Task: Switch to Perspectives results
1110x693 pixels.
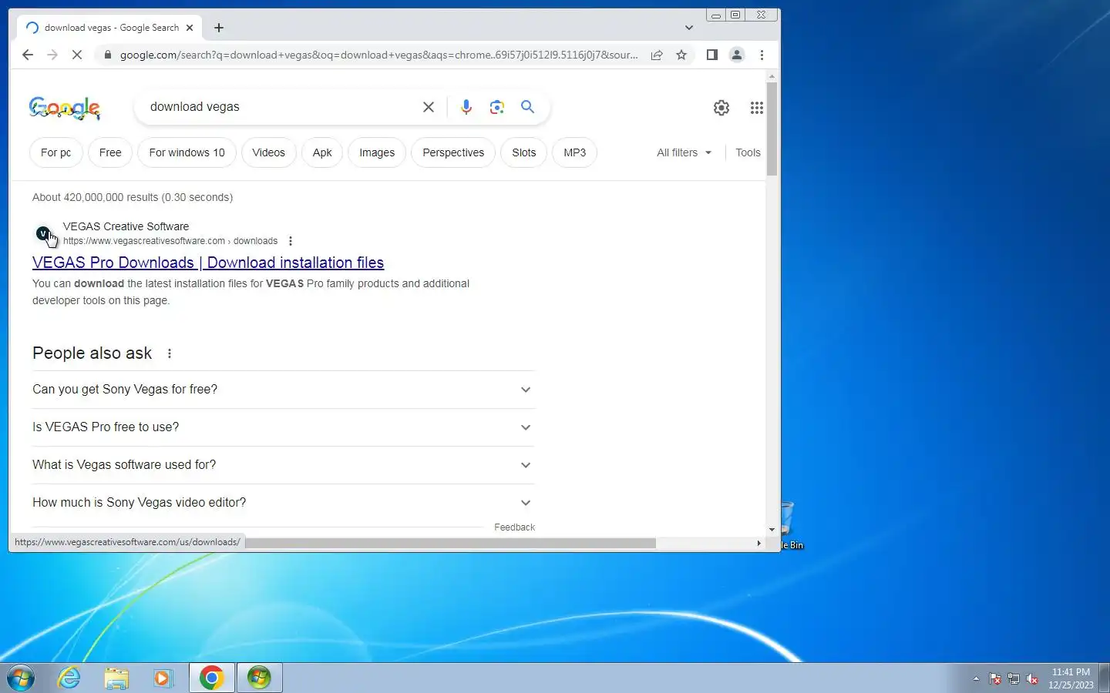Action: pyautogui.click(x=453, y=152)
